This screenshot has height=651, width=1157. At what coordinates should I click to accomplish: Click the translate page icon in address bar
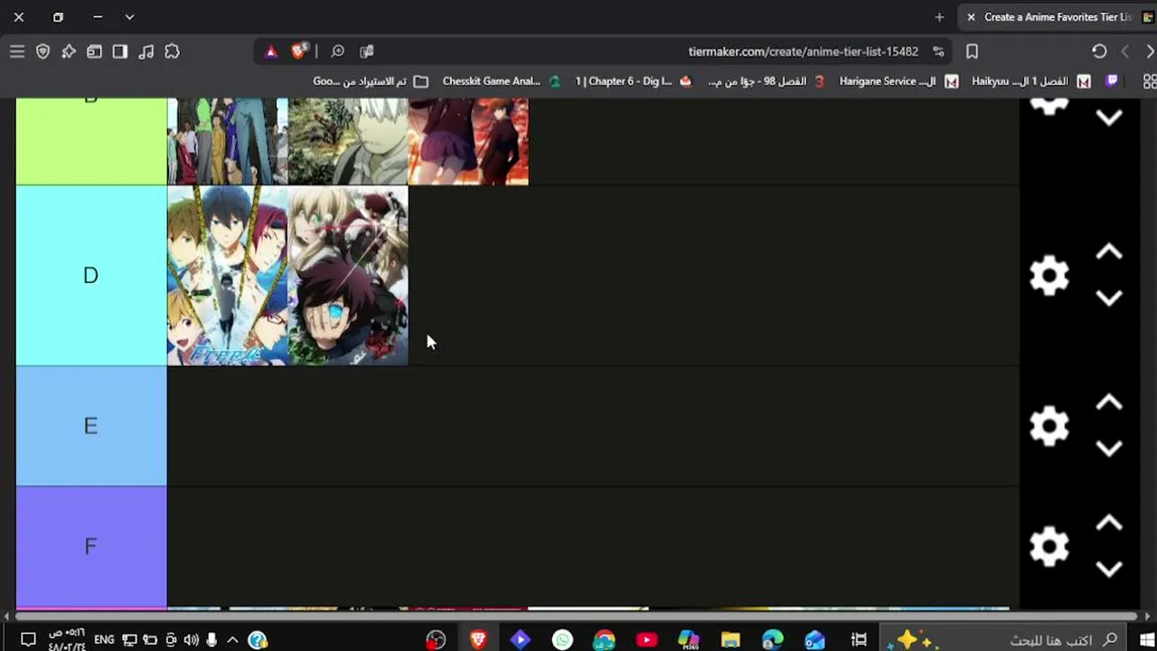(x=366, y=52)
